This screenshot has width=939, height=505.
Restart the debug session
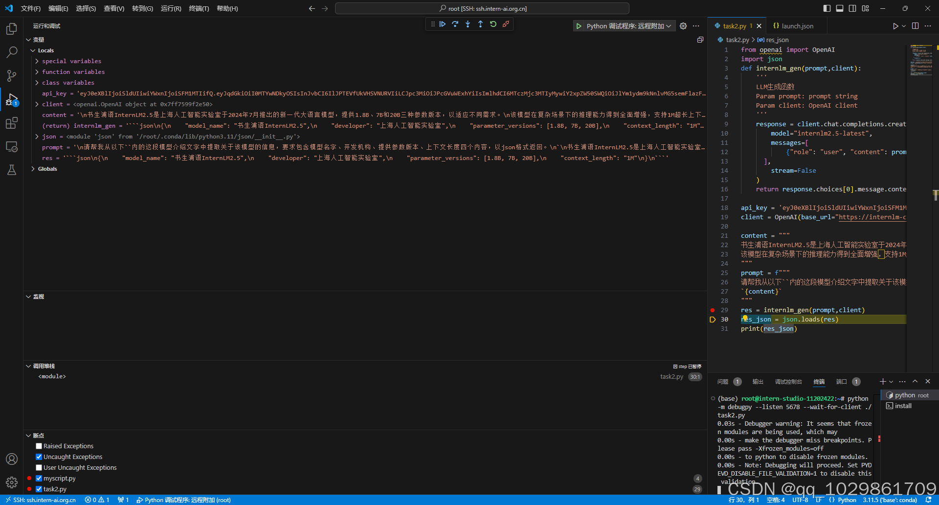point(493,24)
